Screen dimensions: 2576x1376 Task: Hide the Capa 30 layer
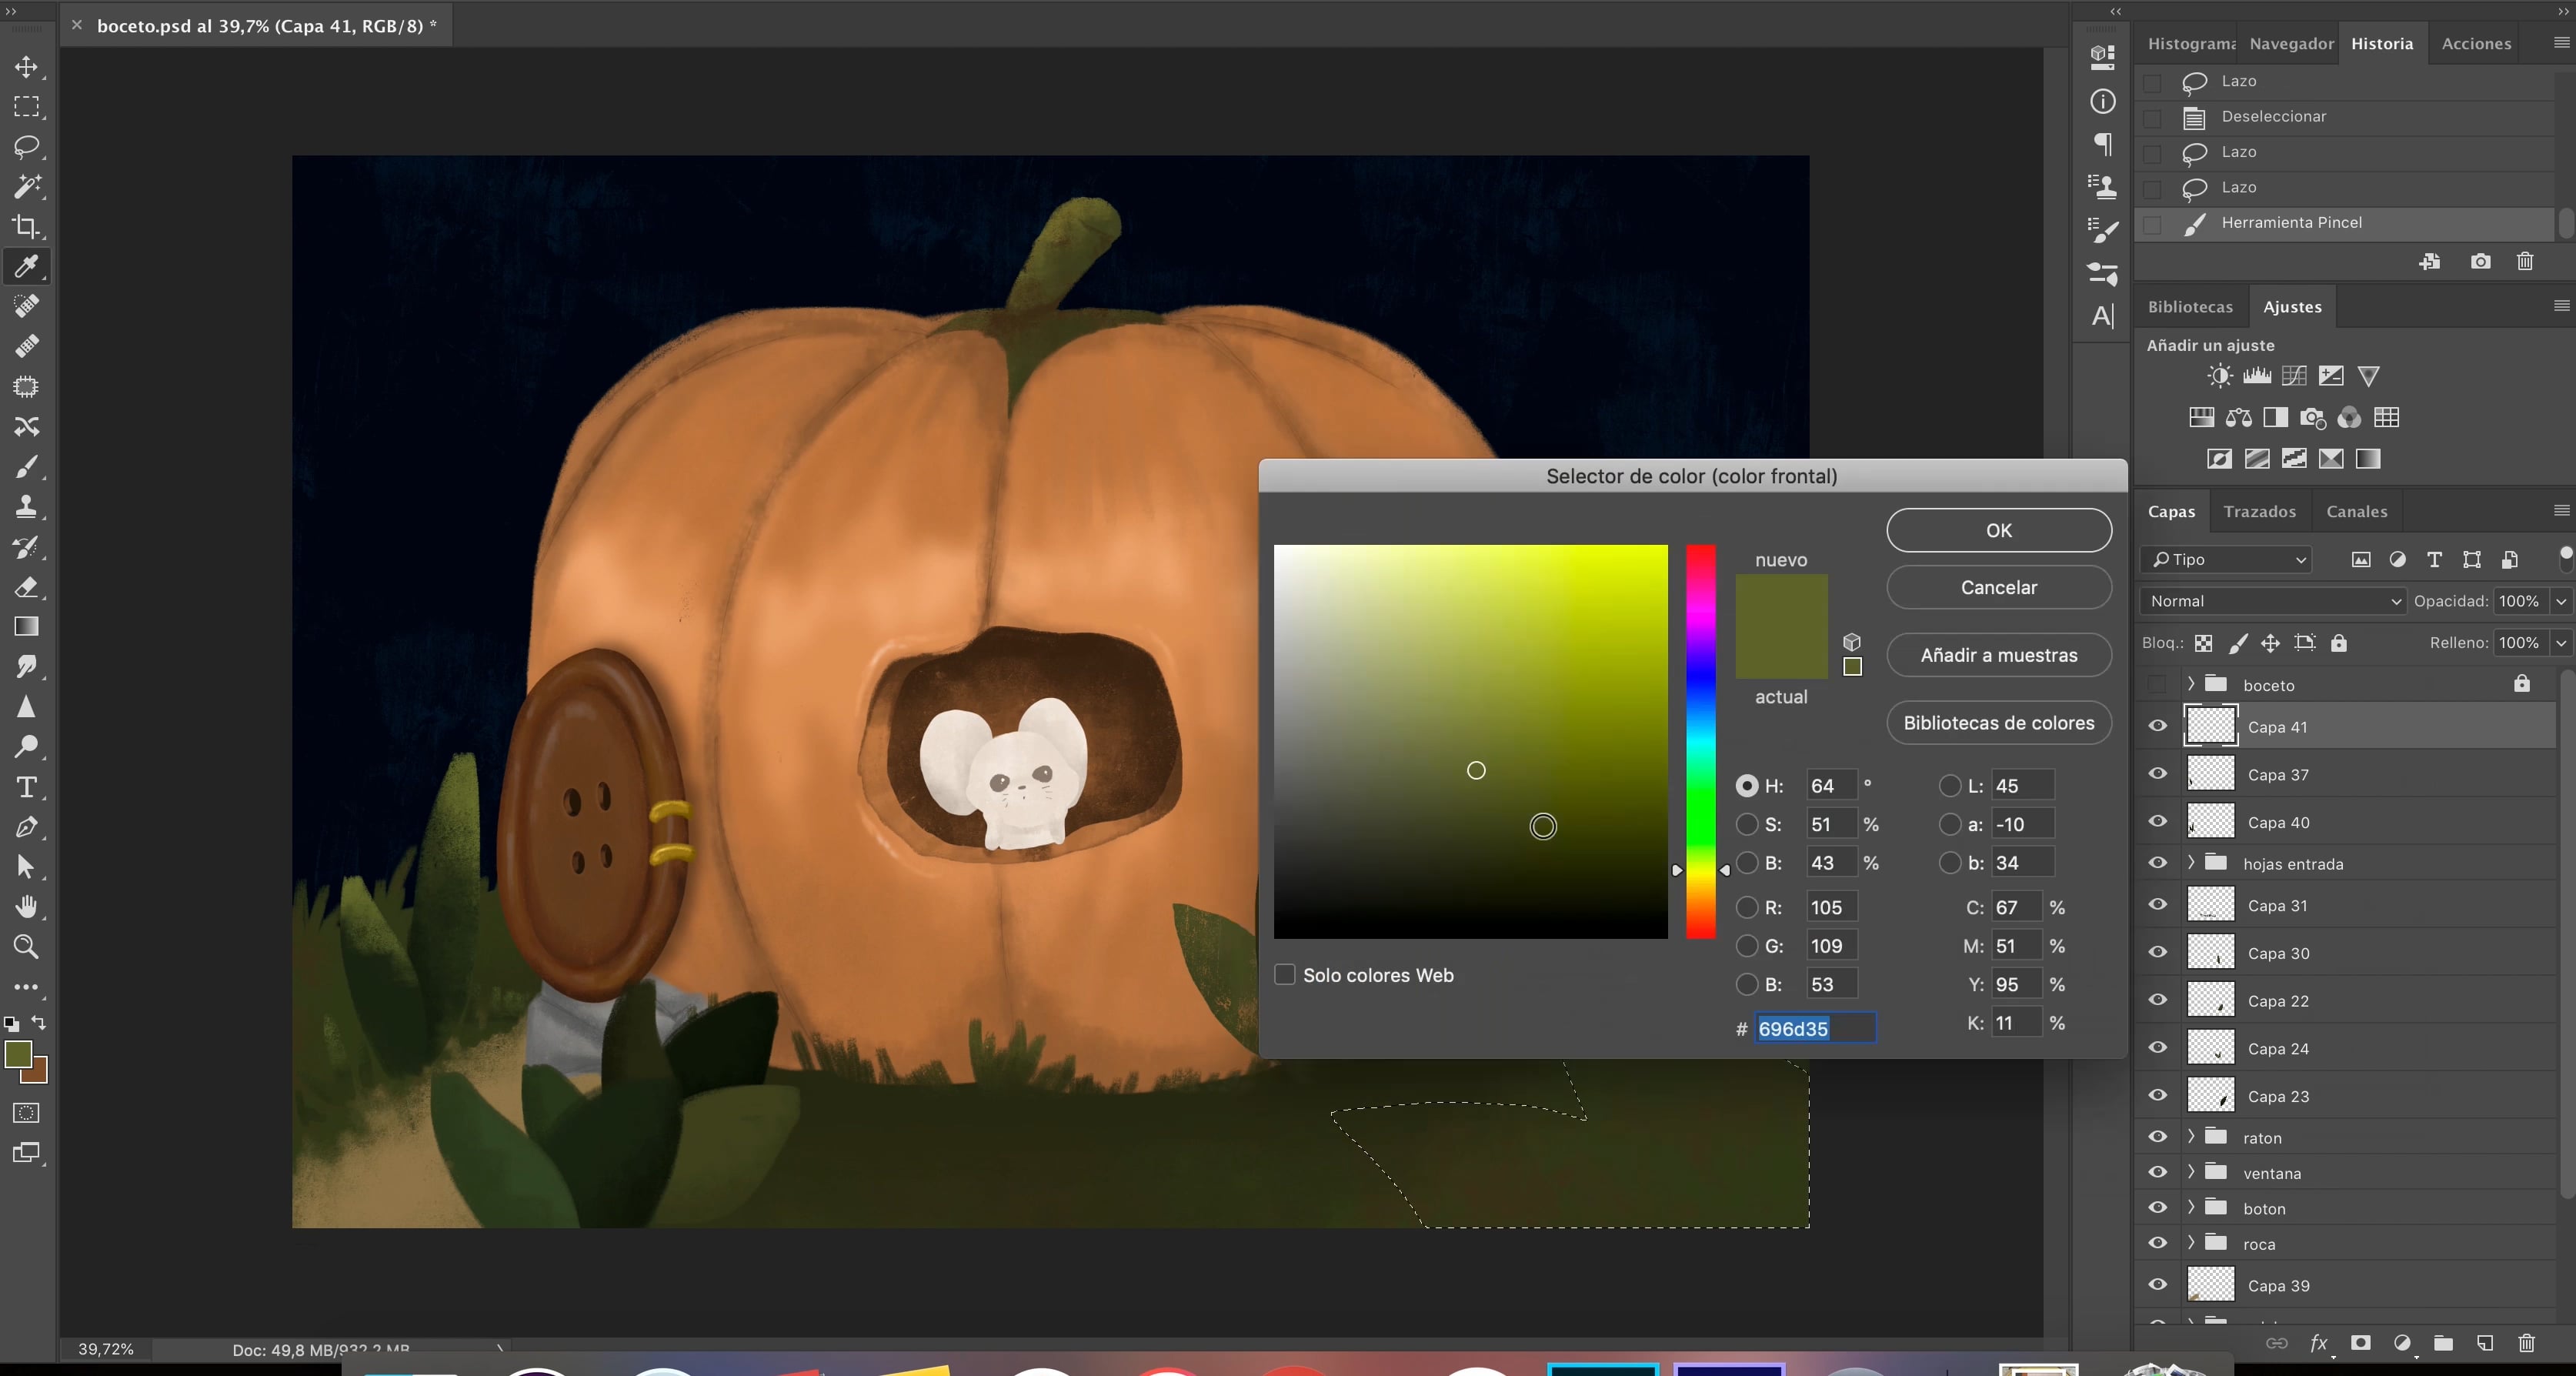(2158, 953)
